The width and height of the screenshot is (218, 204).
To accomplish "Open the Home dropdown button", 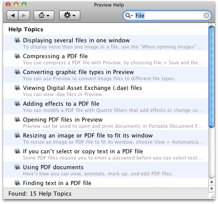I will pyautogui.click(x=44, y=15).
